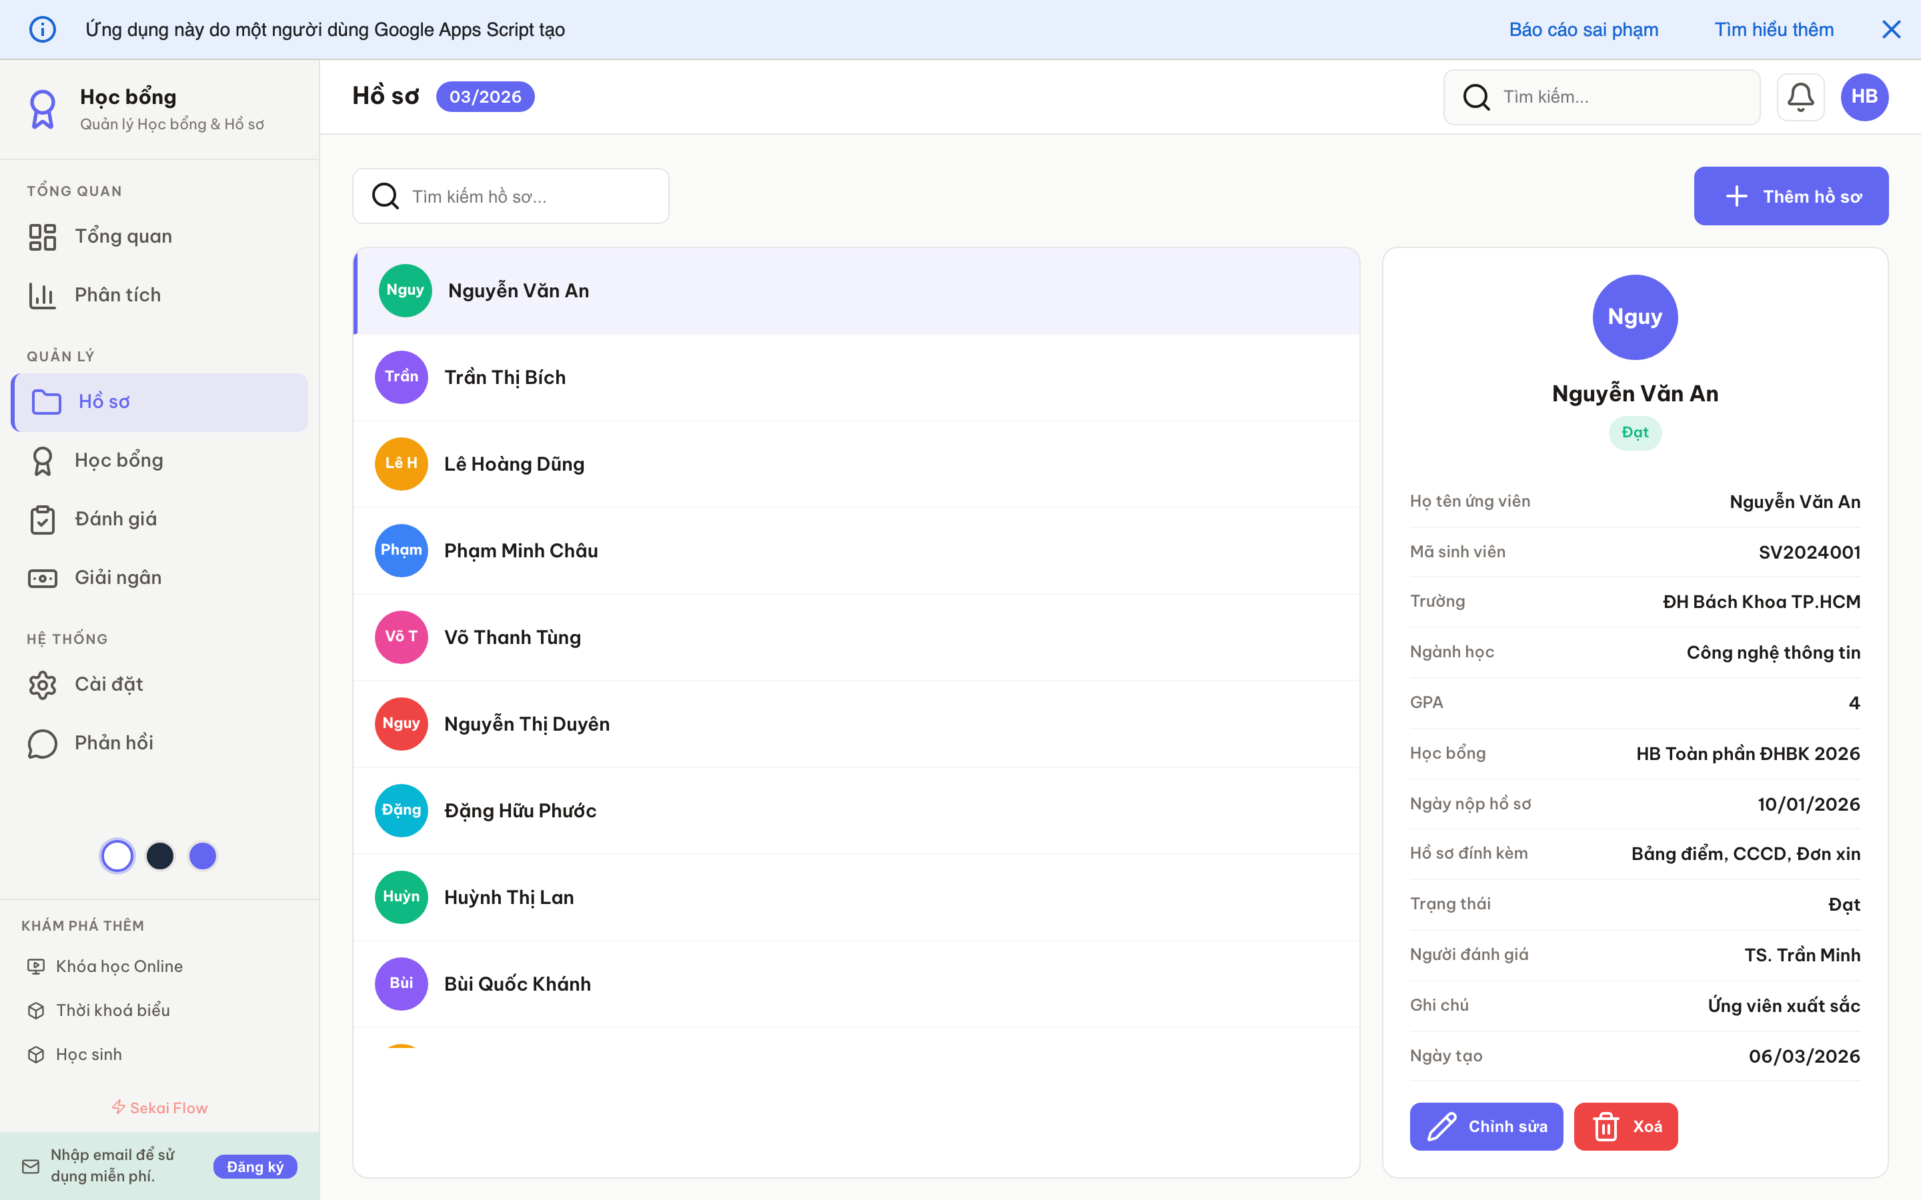Image resolution: width=1921 pixels, height=1200 pixels.
Task: Switch to the dark theme circle
Action: 160,855
